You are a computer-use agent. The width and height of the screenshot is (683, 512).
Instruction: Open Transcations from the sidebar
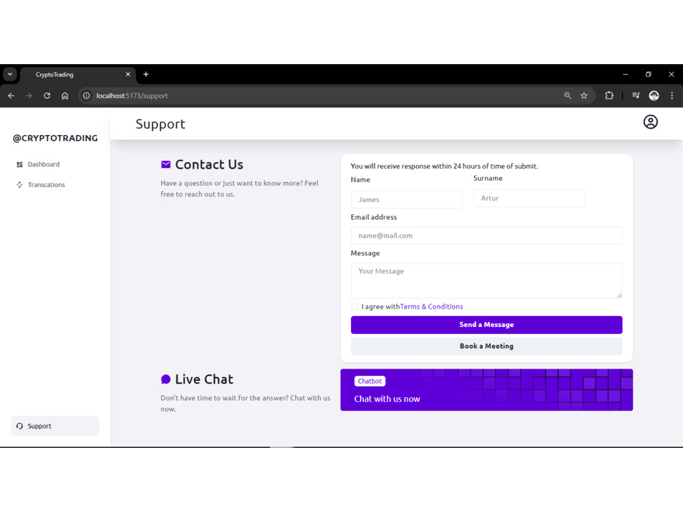click(x=46, y=184)
